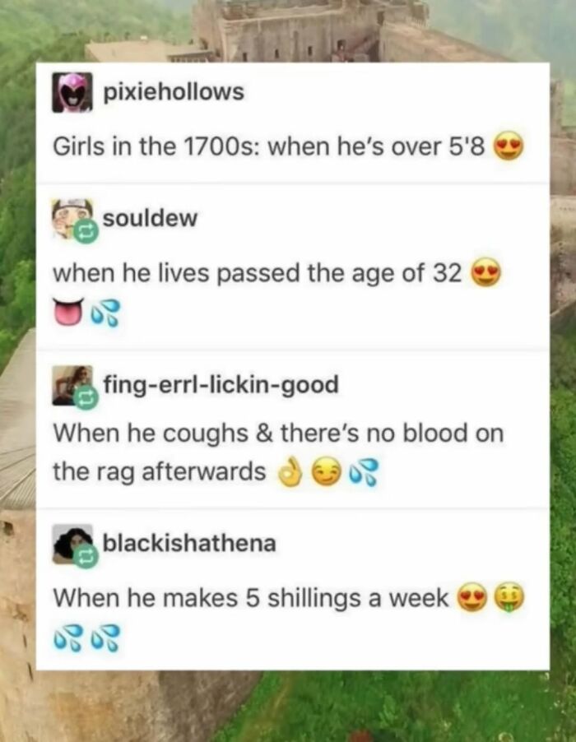The image size is (576, 742).
Task: Open the pixiehollows username link
Action: (x=174, y=91)
